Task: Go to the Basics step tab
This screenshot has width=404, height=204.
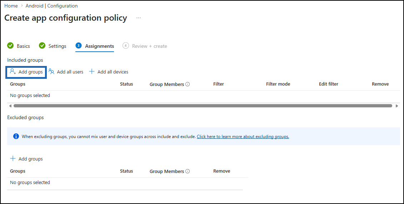Action: point(23,46)
